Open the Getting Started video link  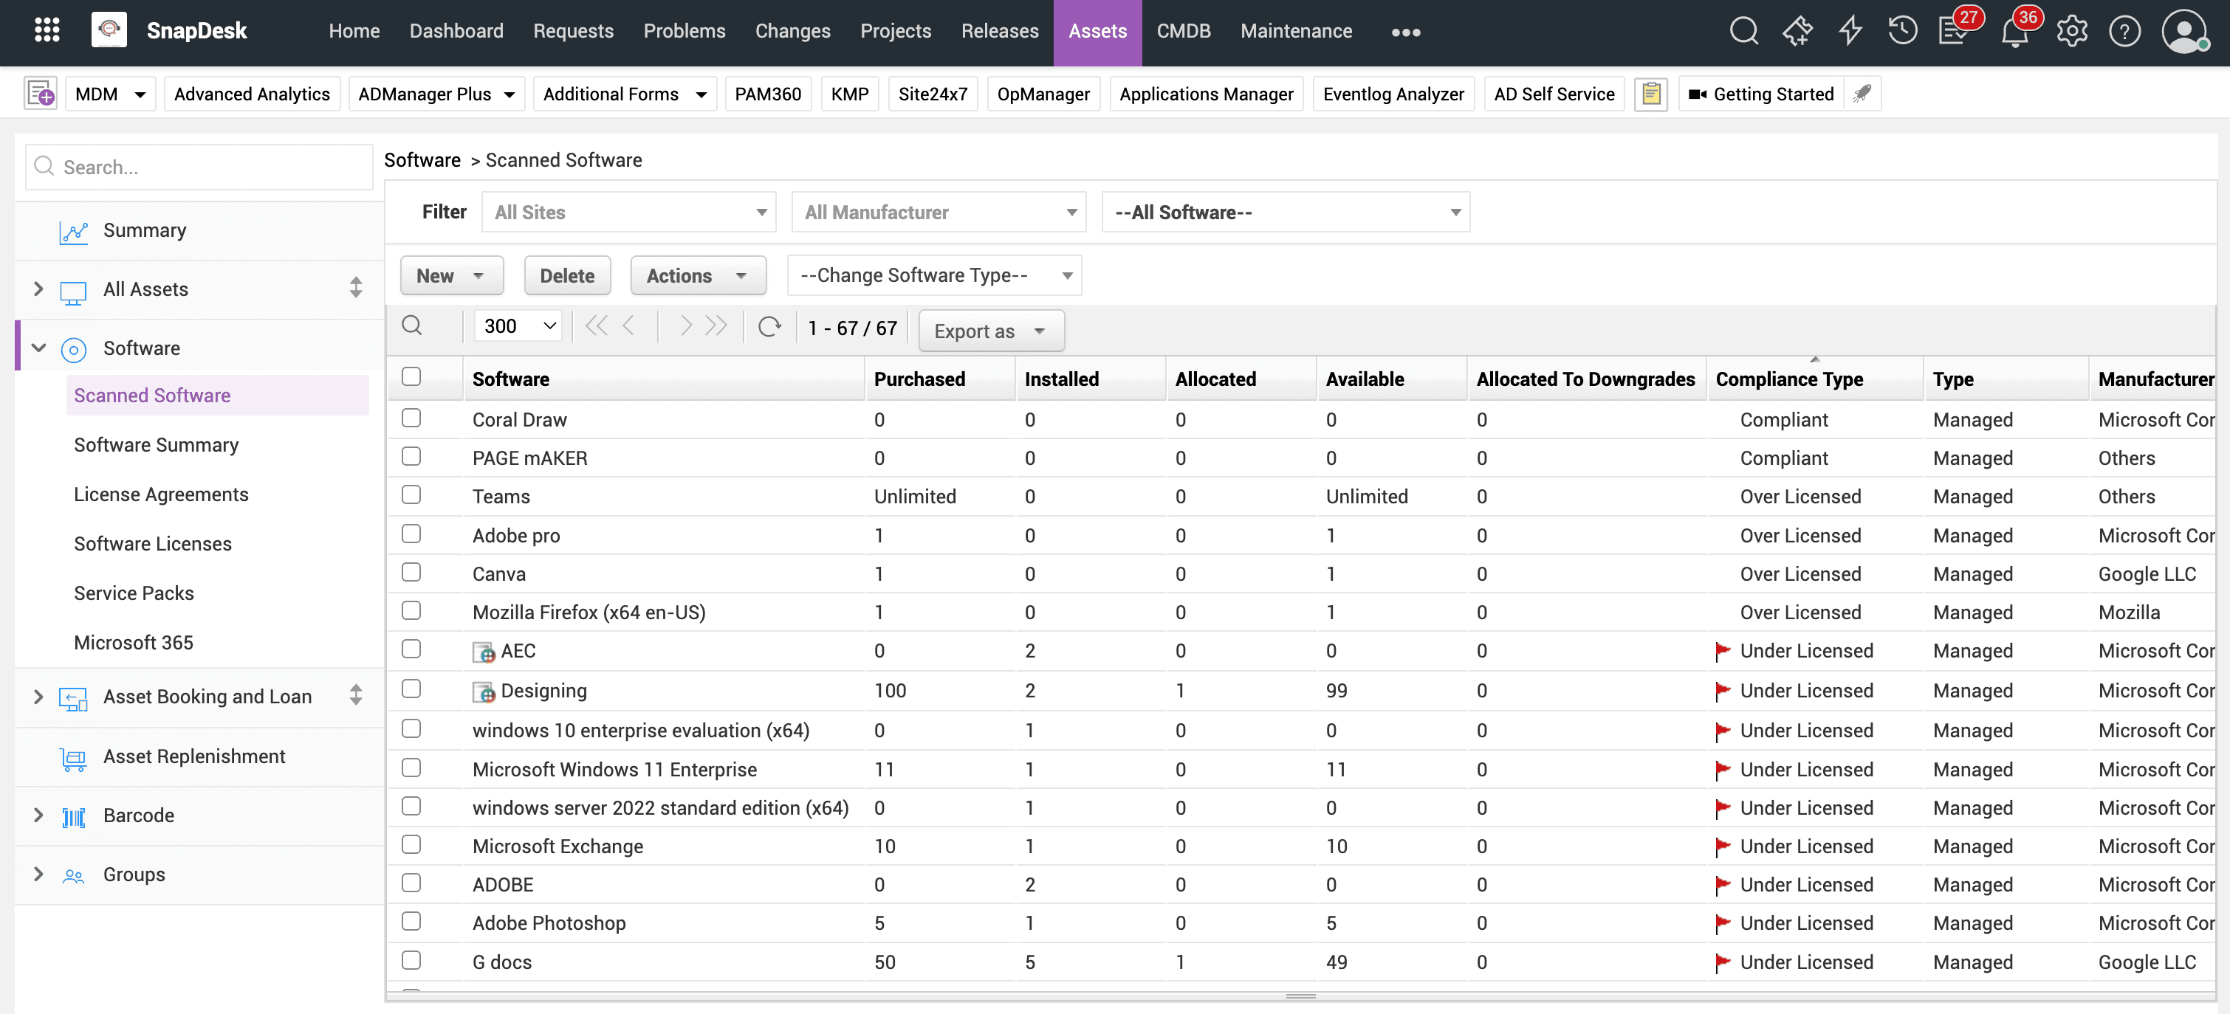point(1762,94)
